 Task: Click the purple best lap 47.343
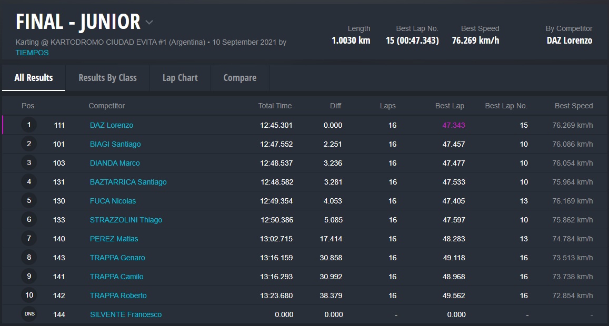click(453, 125)
